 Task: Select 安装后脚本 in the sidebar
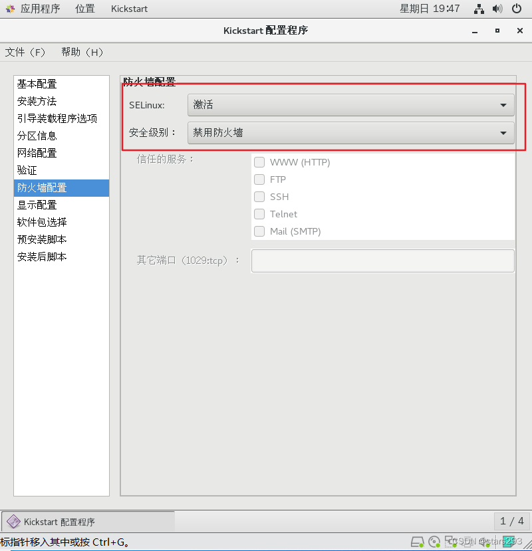tap(62, 257)
